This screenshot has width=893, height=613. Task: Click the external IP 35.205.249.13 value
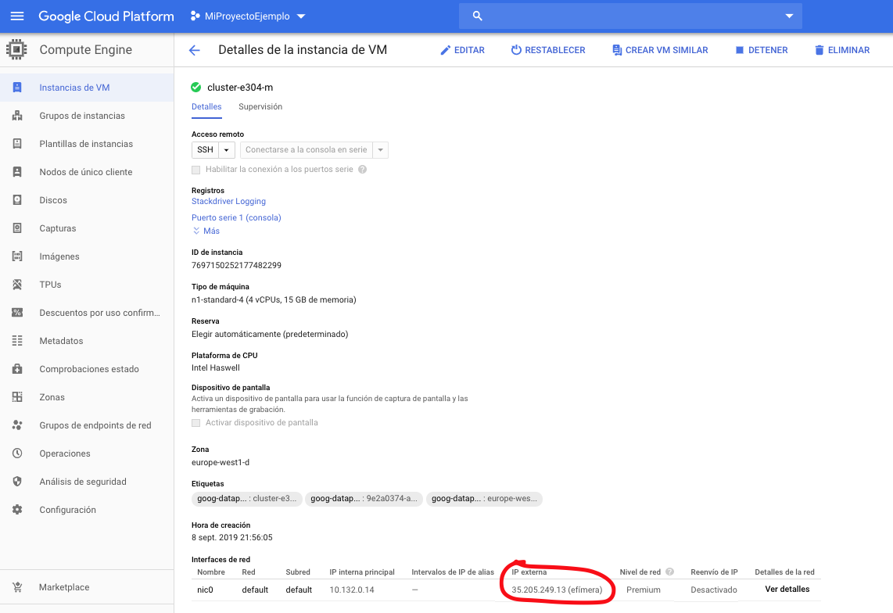point(557,590)
